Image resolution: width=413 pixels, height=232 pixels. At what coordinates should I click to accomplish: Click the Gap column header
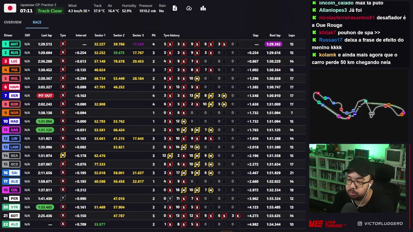coord(256,35)
